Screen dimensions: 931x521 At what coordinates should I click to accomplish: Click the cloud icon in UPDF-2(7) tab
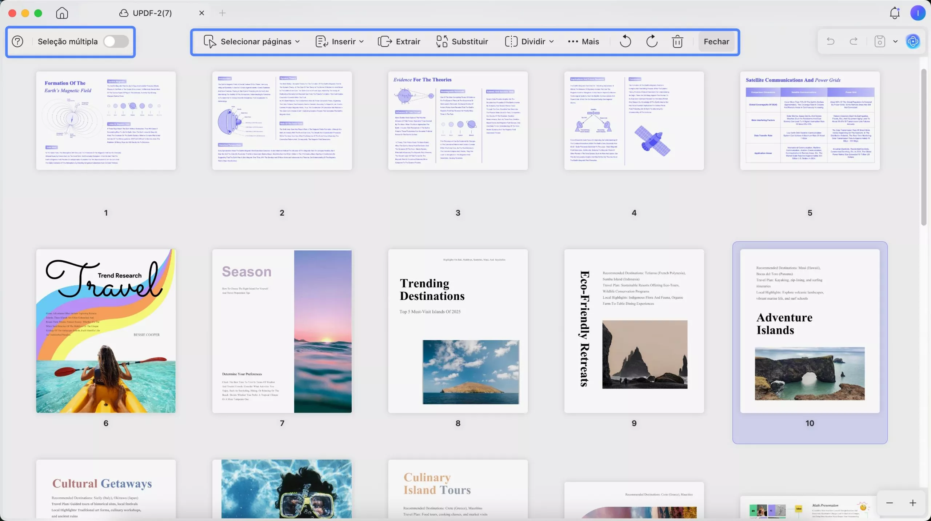[124, 13]
